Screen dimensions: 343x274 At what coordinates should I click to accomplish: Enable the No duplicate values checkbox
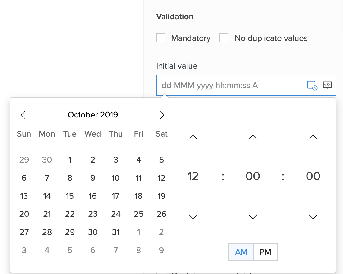(224, 38)
